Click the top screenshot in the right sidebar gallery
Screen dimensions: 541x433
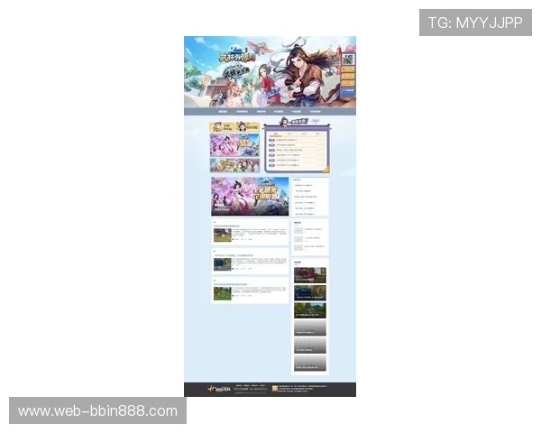tap(309, 274)
